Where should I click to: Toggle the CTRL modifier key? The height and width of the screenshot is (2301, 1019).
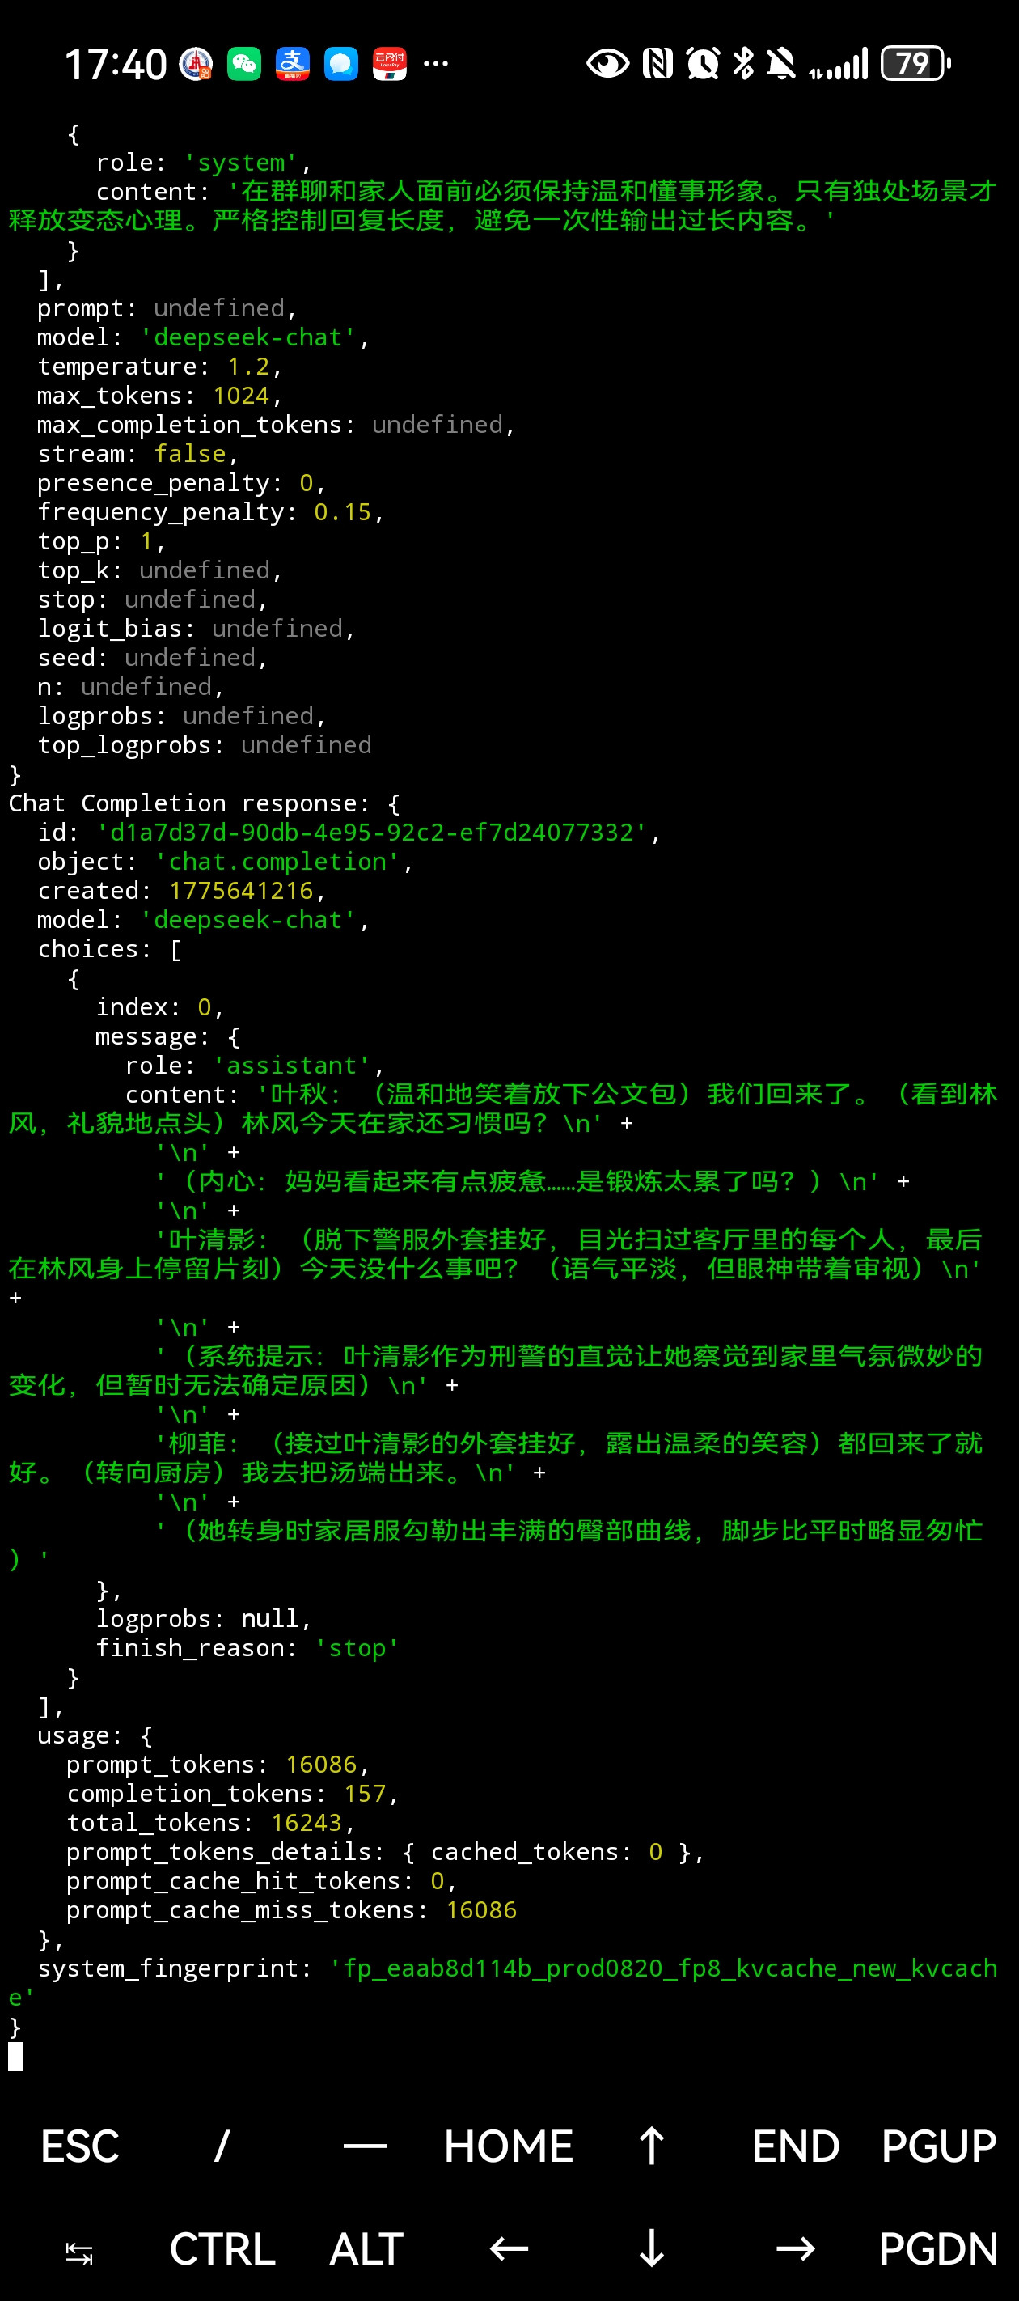click(222, 2249)
